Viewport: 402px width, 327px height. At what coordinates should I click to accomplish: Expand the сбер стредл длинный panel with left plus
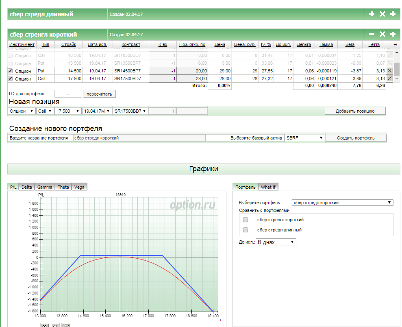372,14
